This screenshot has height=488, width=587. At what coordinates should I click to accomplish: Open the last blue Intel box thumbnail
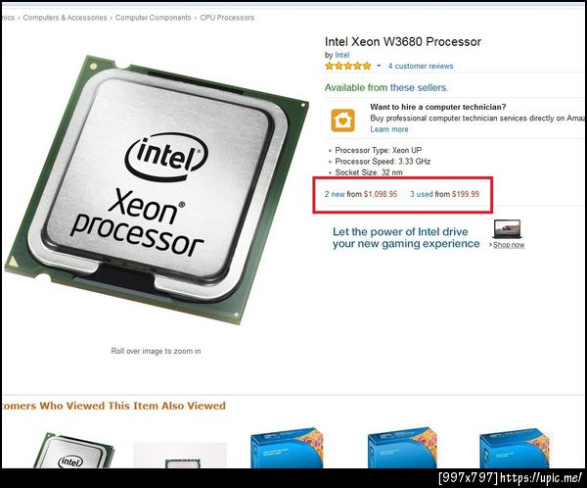(516, 449)
